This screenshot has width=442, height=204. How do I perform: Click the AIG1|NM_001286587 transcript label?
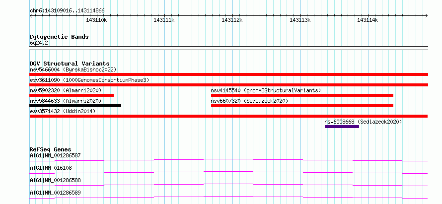point(55,155)
